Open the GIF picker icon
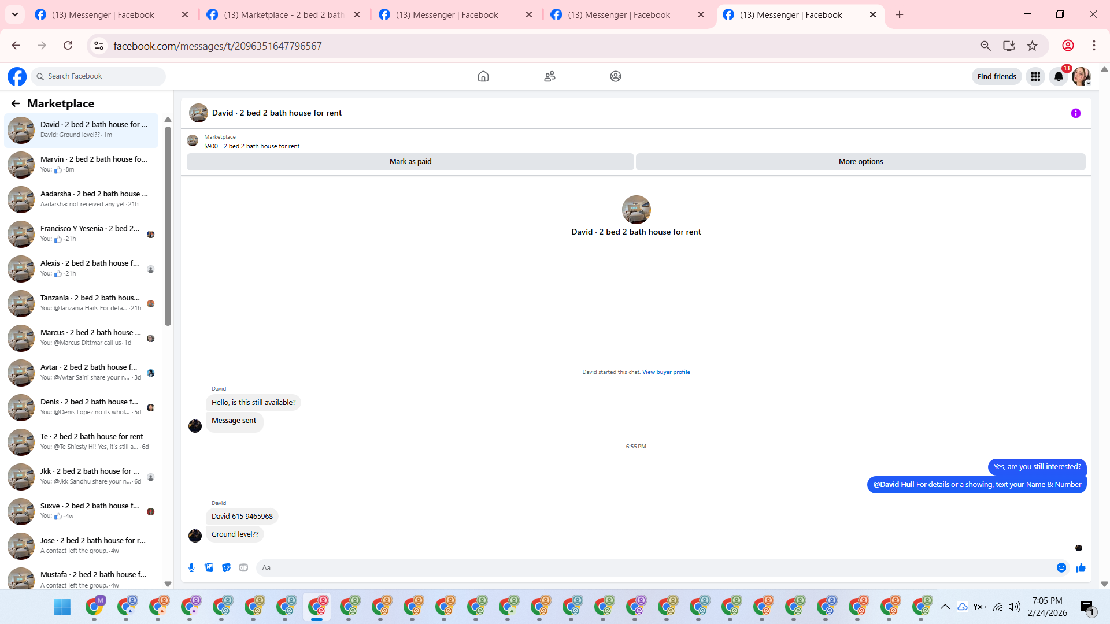Screen dimensions: 1110x624 coord(243,568)
